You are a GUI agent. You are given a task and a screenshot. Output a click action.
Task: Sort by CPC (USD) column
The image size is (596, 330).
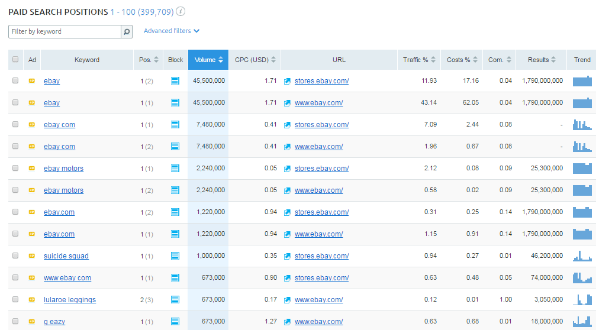point(255,60)
